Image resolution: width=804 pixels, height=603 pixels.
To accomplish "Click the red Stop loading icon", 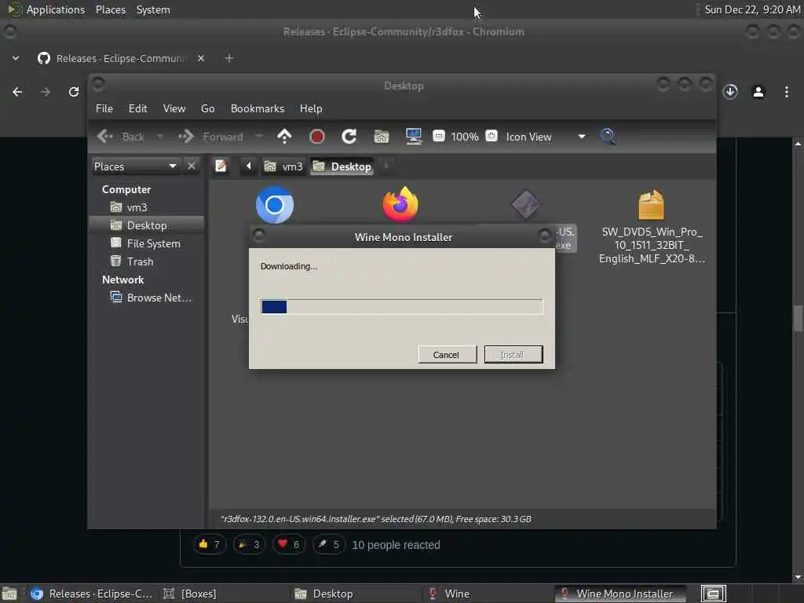I will pos(317,137).
